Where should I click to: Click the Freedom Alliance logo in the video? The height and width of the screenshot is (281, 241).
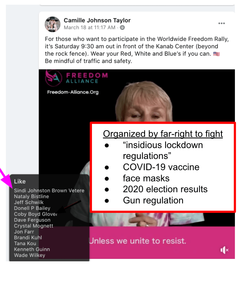tap(76, 78)
